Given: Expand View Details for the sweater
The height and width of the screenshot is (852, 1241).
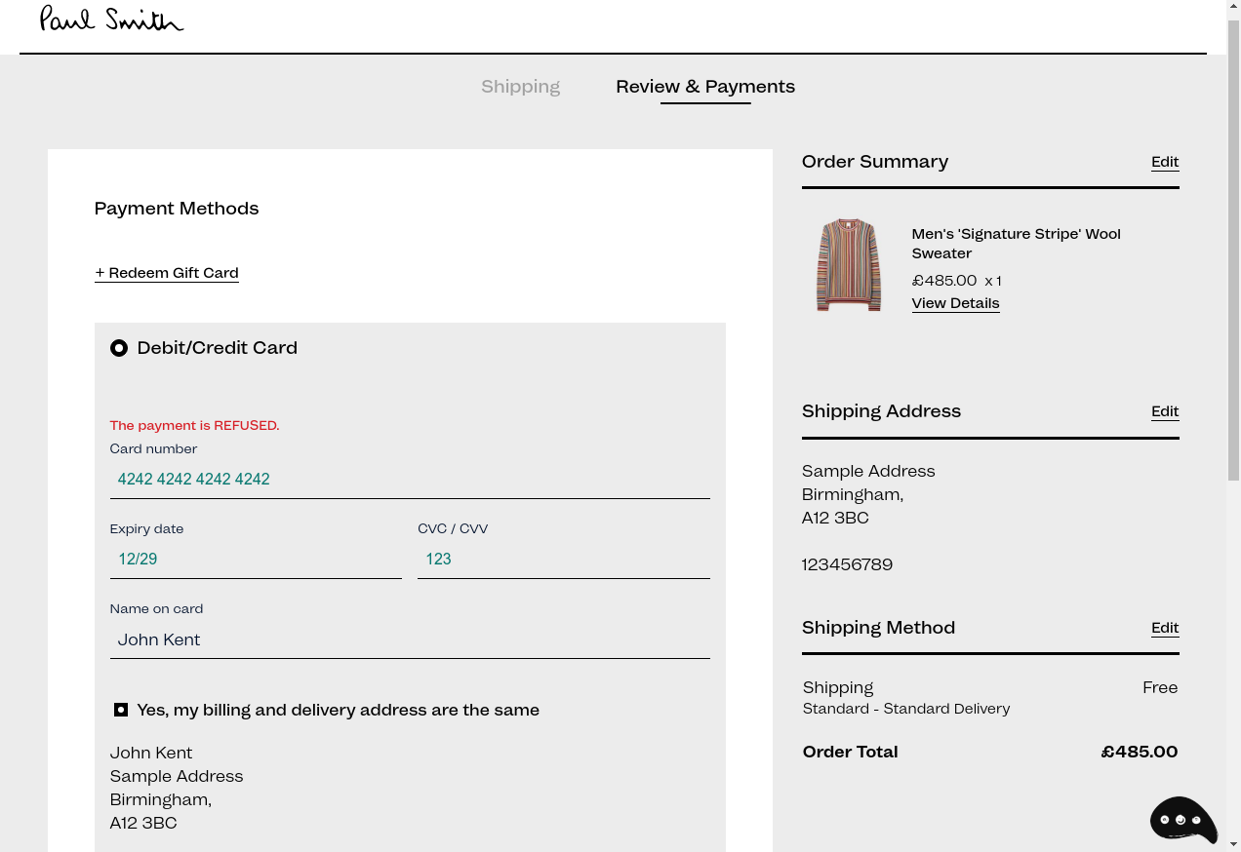Looking at the screenshot, I should coord(955,303).
